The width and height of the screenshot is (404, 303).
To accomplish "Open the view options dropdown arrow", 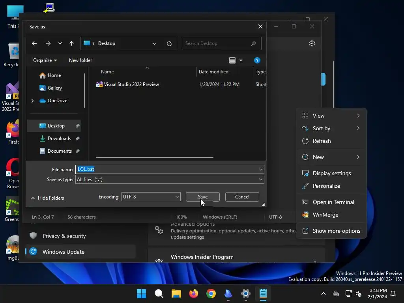I will tap(241, 60).
